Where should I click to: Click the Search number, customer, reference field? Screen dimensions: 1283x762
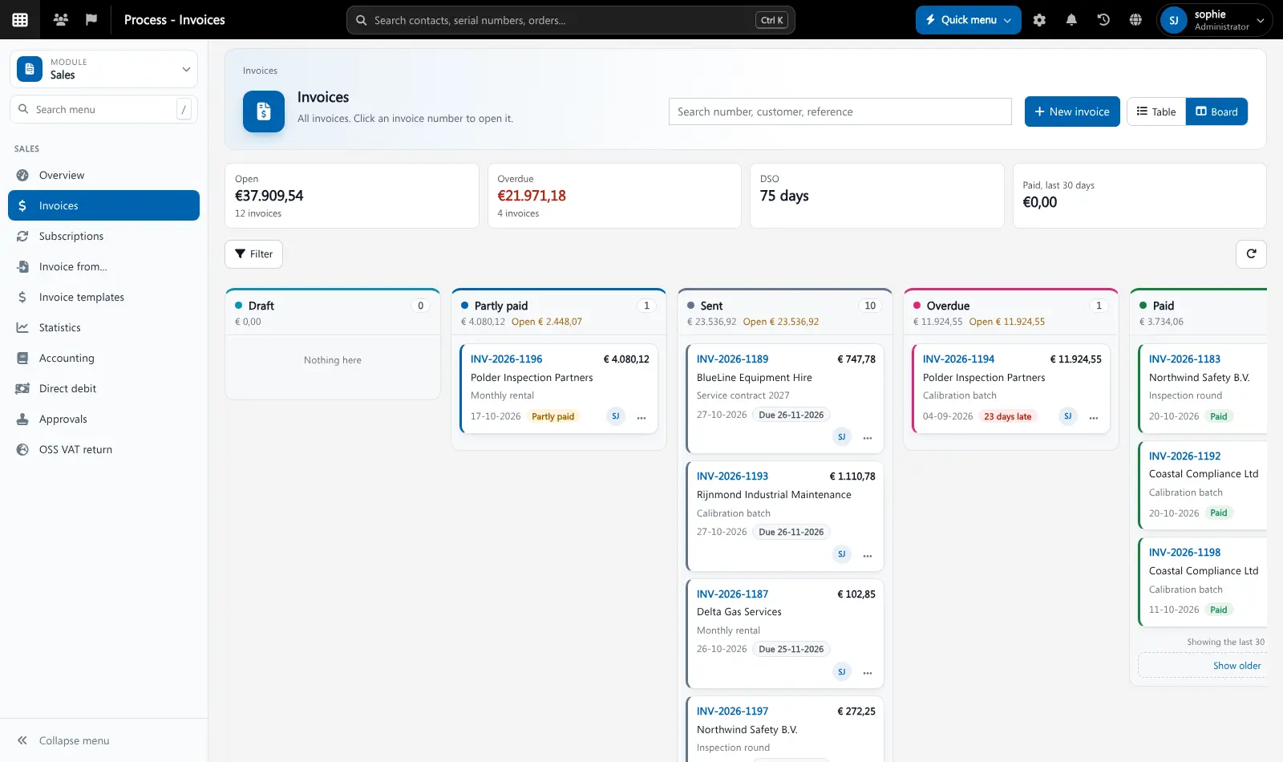840,111
